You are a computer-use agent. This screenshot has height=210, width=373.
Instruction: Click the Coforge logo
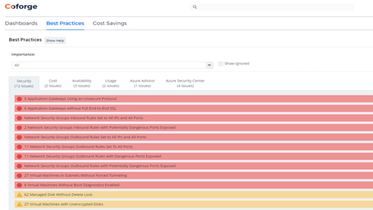(x=21, y=7)
